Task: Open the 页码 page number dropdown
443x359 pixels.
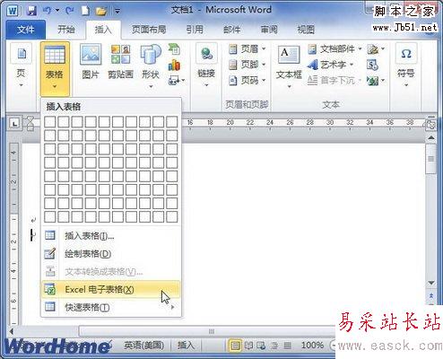Action: tap(247, 80)
